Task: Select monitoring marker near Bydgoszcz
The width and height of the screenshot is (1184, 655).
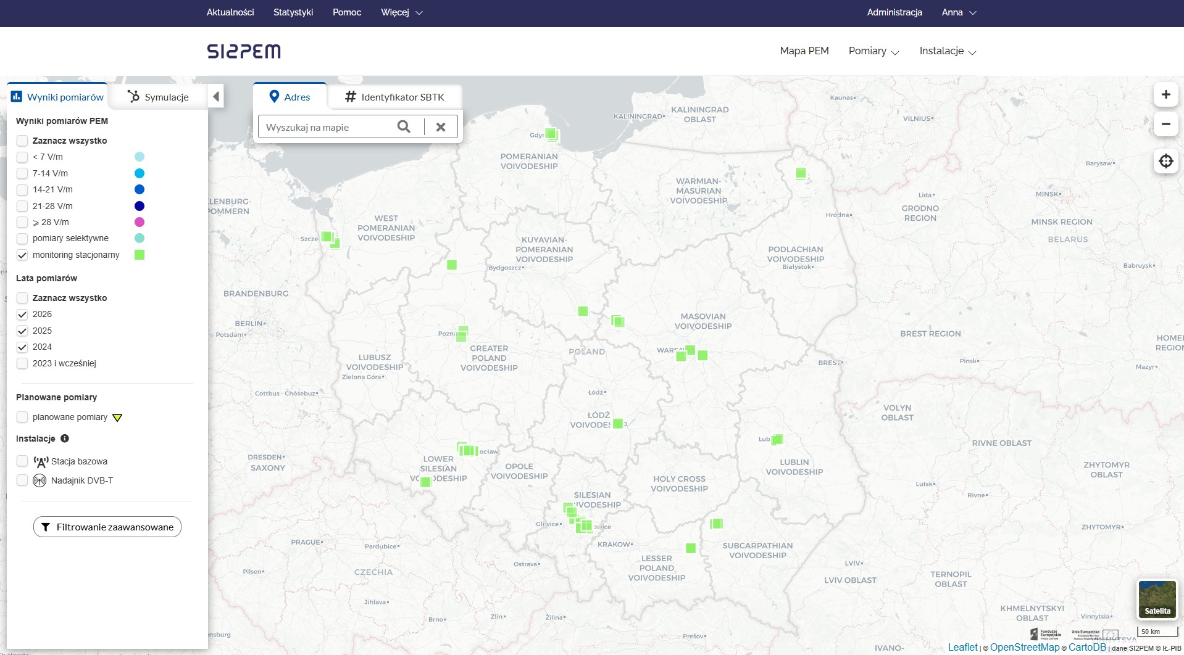Action: coord(452,265)
